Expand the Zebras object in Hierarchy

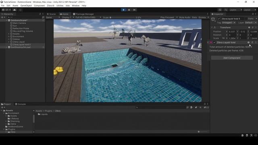pyautogui.click(x=8, y=39)
